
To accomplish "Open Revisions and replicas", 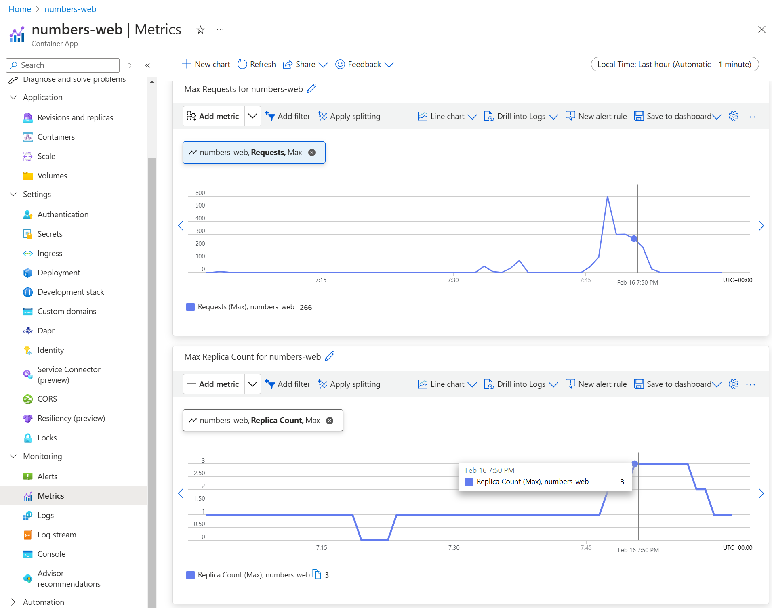I will pyautogui.click(x=75, y=117).
